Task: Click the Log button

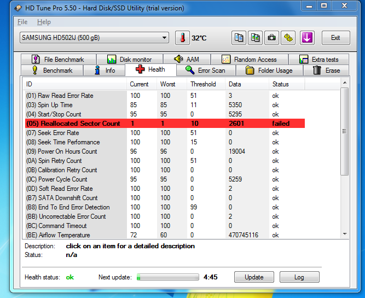Action: click(x=299, y=277)
